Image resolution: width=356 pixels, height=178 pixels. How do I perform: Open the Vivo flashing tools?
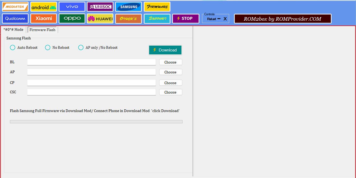click(72, 6)
